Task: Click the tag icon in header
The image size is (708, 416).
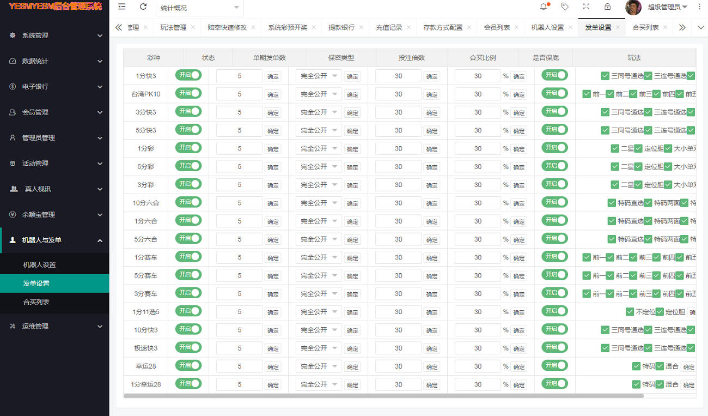Action: click(x=565, y=7)
